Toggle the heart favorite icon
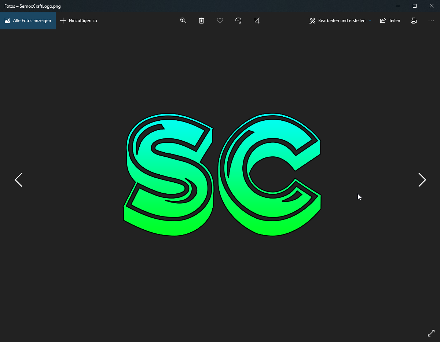Image resolution: width=440 pixels, height=342 pixels. pos(220,21)
